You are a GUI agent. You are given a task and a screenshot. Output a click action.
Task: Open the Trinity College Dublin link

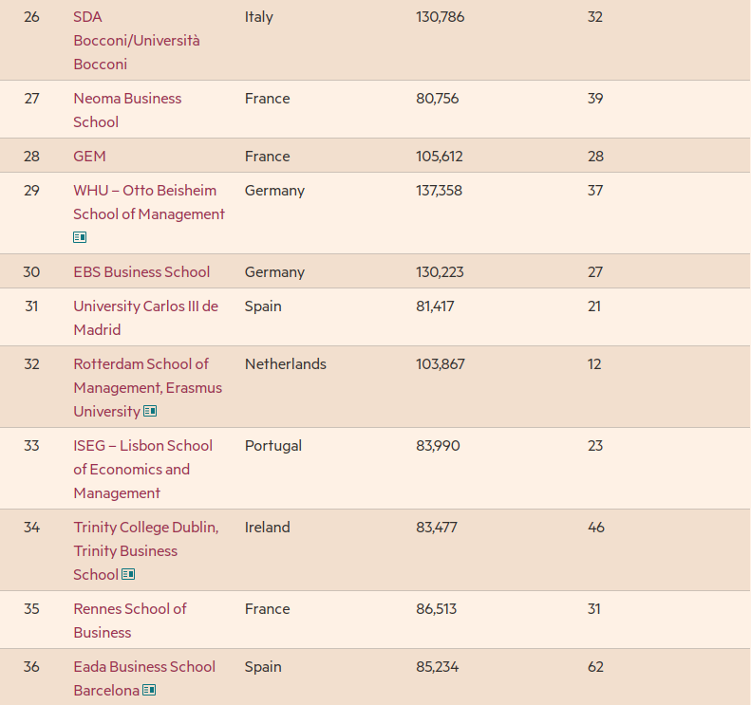tap(146, 550)
